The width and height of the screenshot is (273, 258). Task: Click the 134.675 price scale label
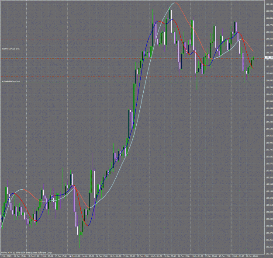tap(269, 94)
